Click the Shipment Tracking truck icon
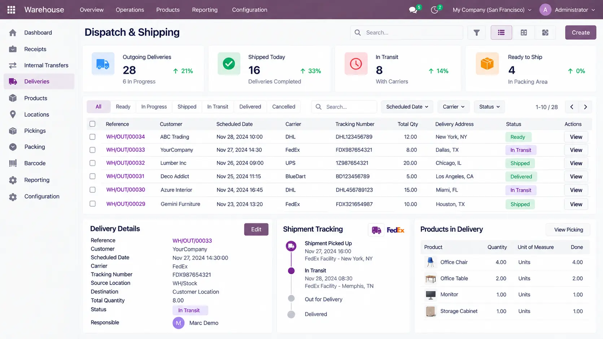Screen dimensions: 603x339 [x=376, y=230]
